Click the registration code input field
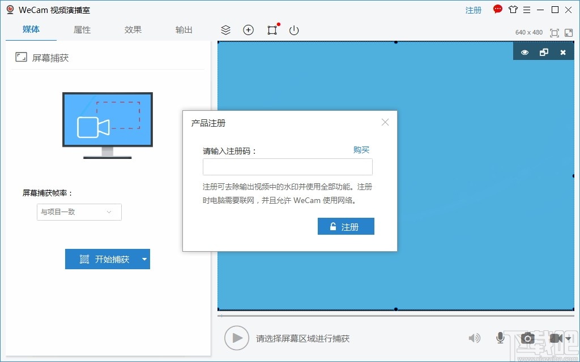 [287, 167]
